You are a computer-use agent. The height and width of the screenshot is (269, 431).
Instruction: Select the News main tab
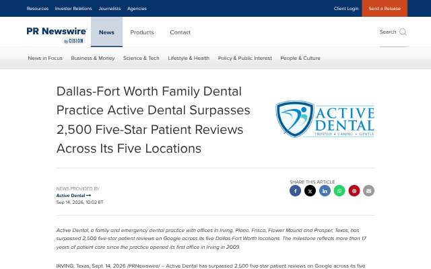[106, 32]
